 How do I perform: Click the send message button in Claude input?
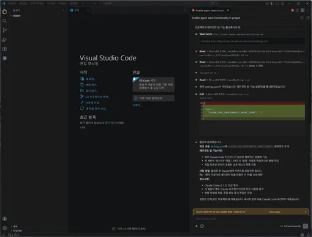305,226
